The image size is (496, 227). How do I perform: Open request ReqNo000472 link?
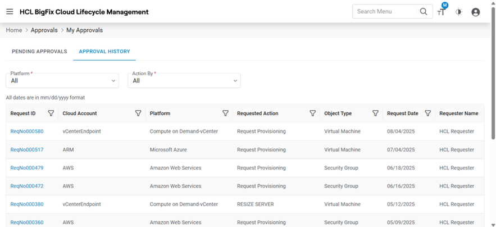tap(27, 186)
